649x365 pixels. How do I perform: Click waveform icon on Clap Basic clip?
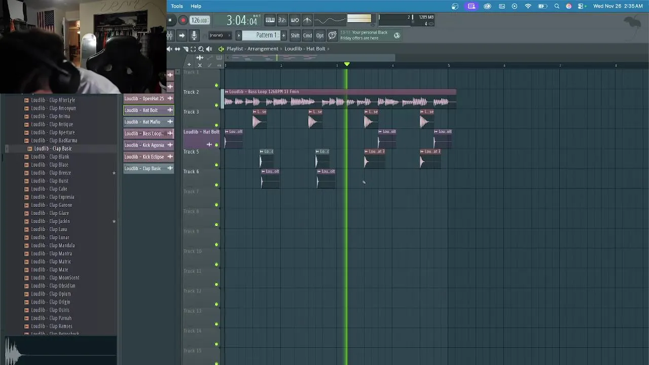point(170,168)
